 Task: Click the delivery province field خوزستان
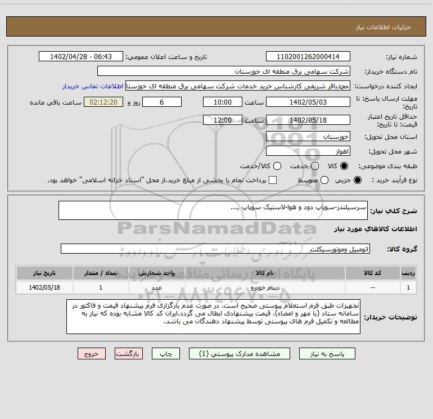tap(308, 136)
